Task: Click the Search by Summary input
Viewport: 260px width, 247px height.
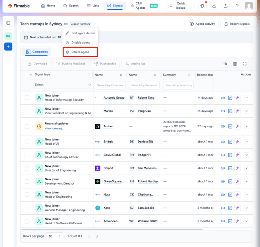Action: 178,85
